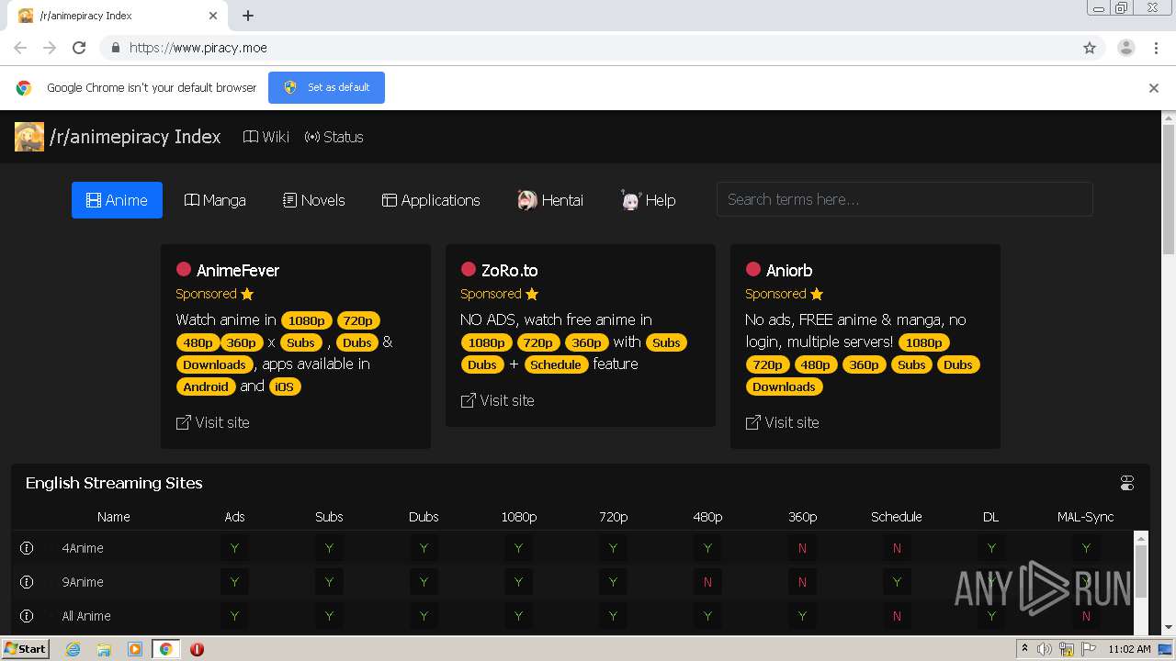Click the 1080p tag in AnimeFever card
1176x661 pixels.
[x=307, y=320]
